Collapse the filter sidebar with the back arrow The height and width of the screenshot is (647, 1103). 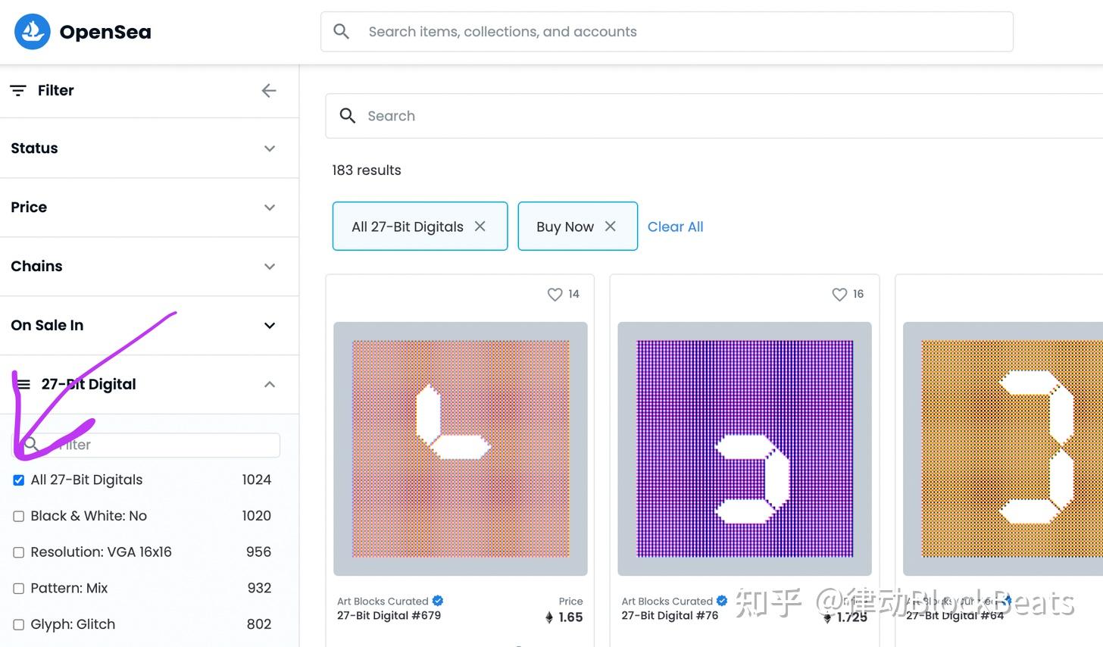(268, 91)
